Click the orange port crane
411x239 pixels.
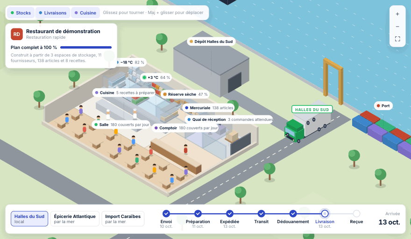333,81
